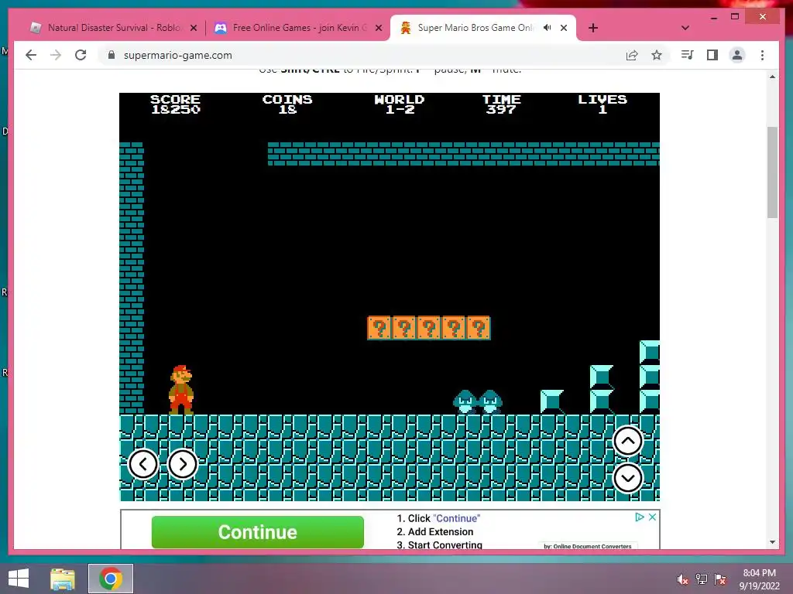Share this page using the share icon

point(632,55)
